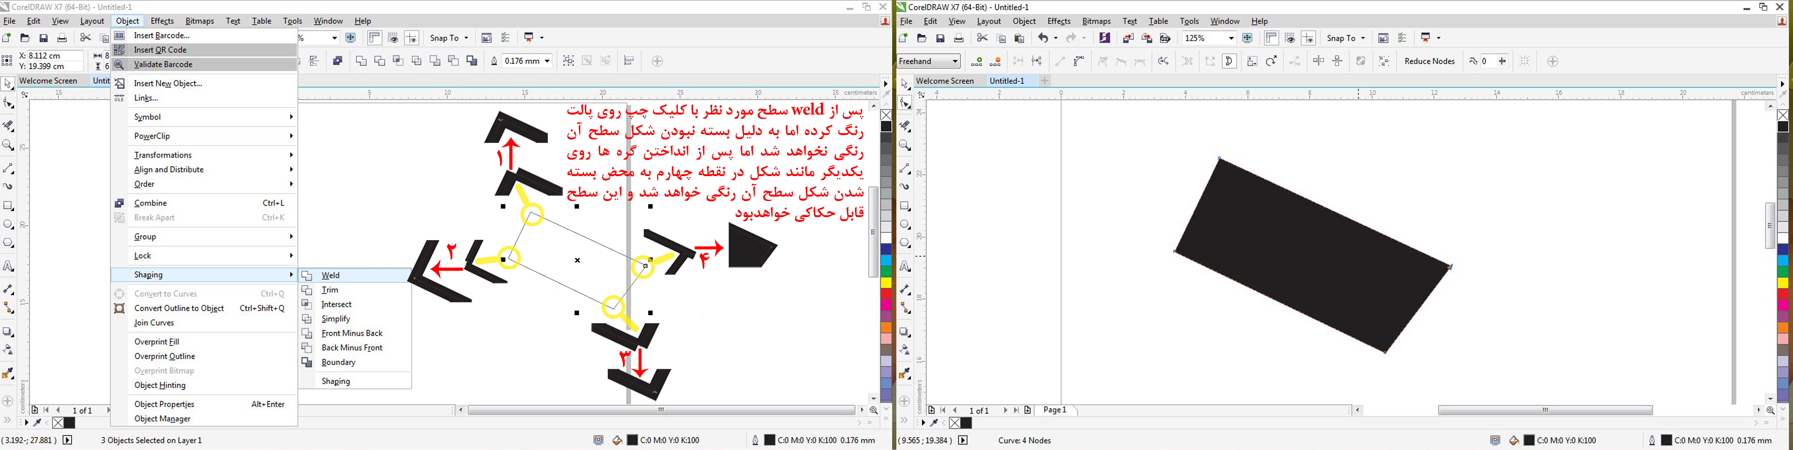This screenshot has width=1793, height=450.
Task: Pick the yellow swatch in right window palette
Action: tap(1783, 283)
